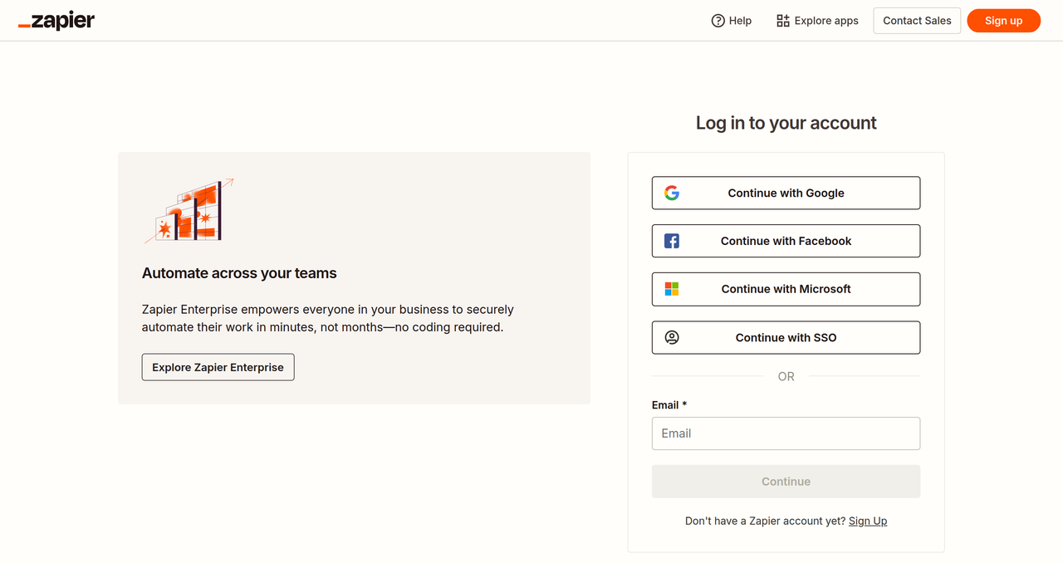Click the Microsoft logo icon

(x=672, y=289)
